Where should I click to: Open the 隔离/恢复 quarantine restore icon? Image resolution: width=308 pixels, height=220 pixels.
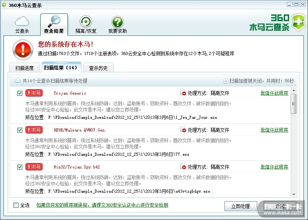pyautogui.click(x=86, y=22)
